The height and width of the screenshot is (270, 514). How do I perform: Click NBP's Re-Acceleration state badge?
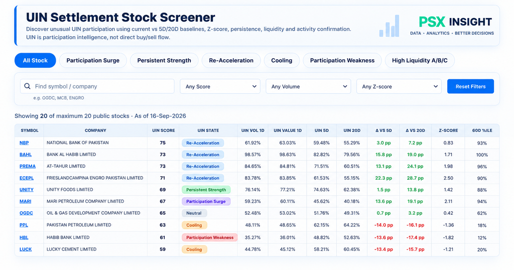[203, 143]
